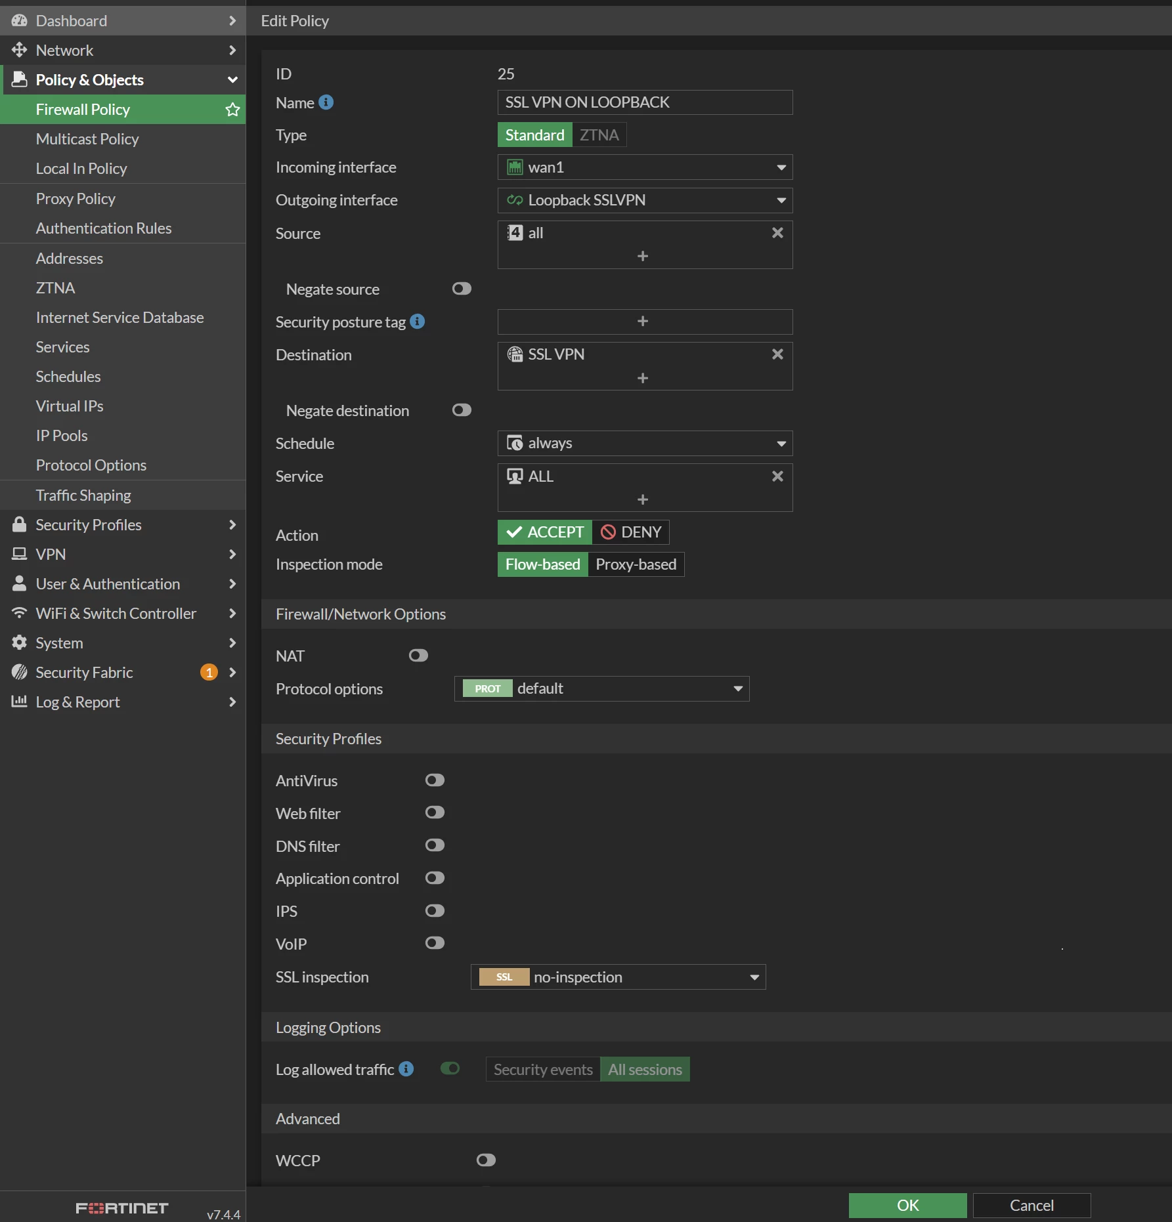Image resolution: width=1172 pixels, height=1222 pixels.
Task: Expand the Schedule always dropdown
Action: [645, 444]
